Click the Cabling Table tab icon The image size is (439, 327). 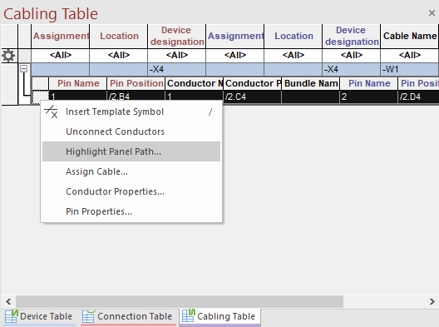tap(189, 315)
